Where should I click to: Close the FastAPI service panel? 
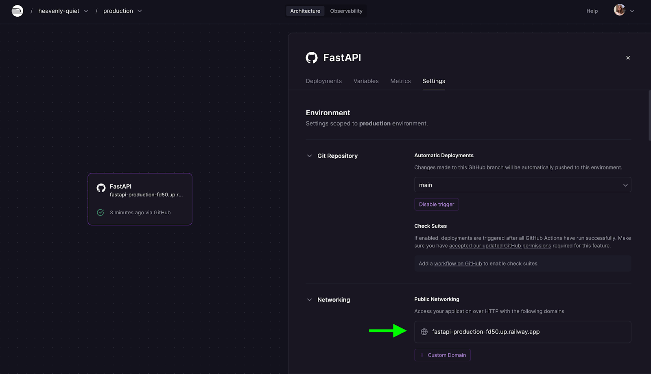click(628, 58)
